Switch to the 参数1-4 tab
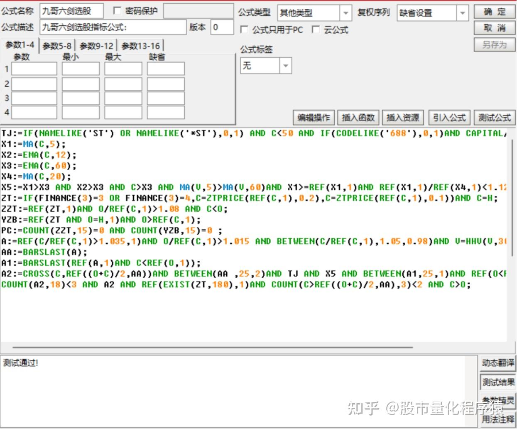This screenshot has height=429, width=517. [20, 45]
